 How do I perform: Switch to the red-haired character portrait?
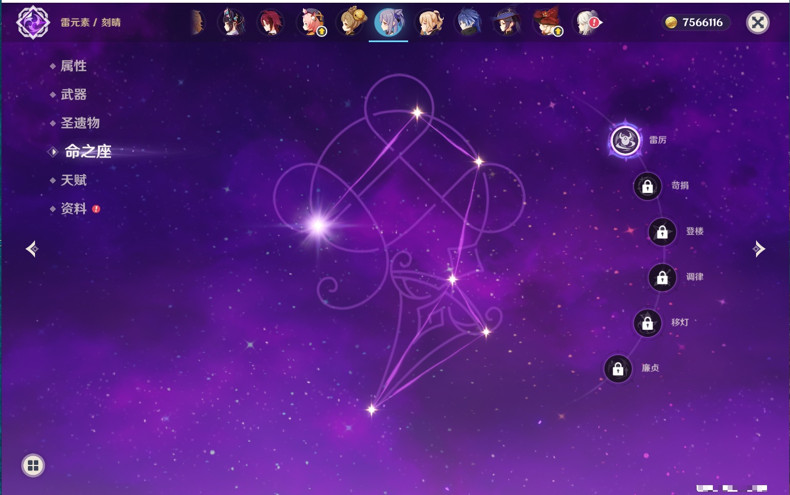point(270,22)
